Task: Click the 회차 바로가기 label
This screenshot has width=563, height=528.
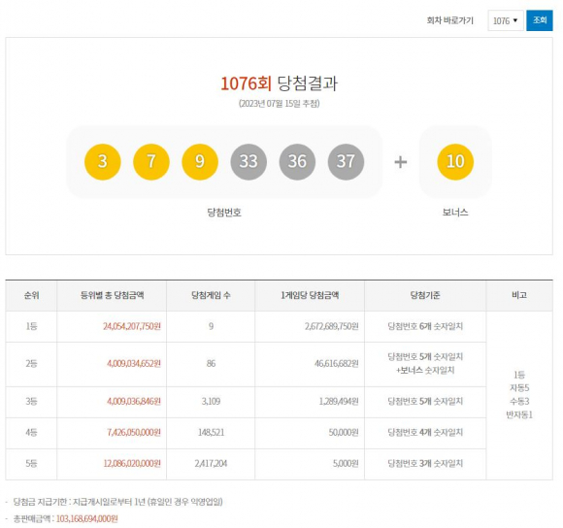Action: click(x=449, y=20)
